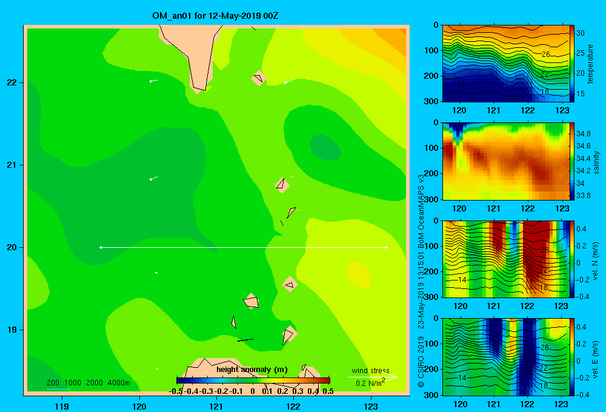Click the dark green low center near 21N 122.4E
Screen dimensions: 606x412
tap(325, 147)
